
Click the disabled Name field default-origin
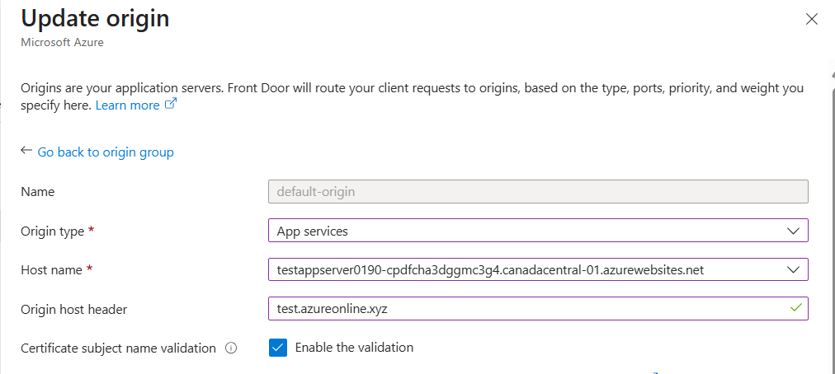tap(539, 191)
